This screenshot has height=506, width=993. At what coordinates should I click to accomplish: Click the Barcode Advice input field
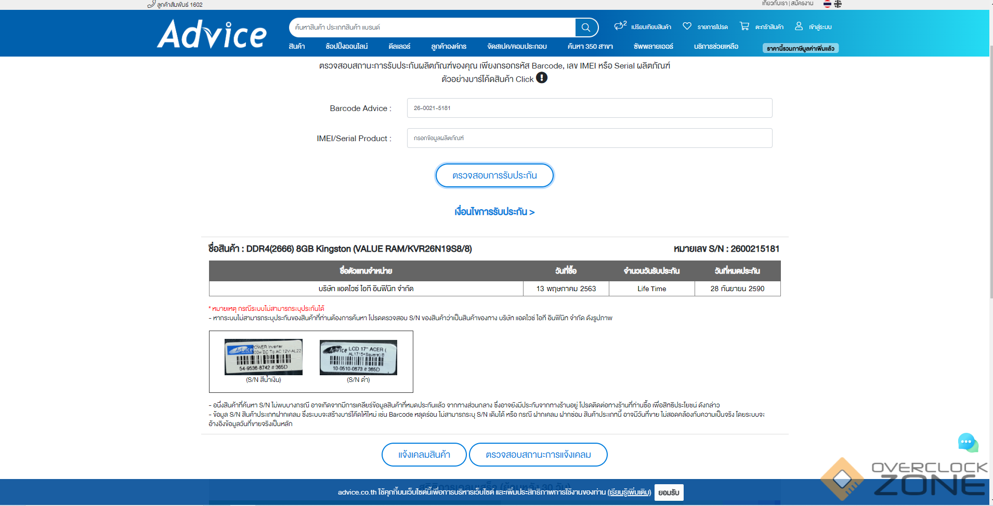click(x=590, y=108)
